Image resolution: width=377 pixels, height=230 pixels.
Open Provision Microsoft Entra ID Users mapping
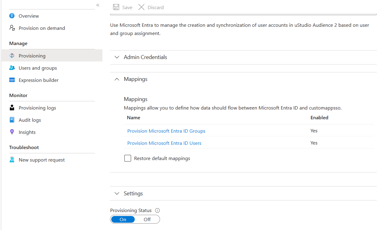point(164,143)
